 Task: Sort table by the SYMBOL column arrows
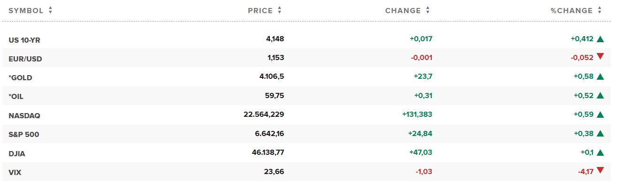50,10
